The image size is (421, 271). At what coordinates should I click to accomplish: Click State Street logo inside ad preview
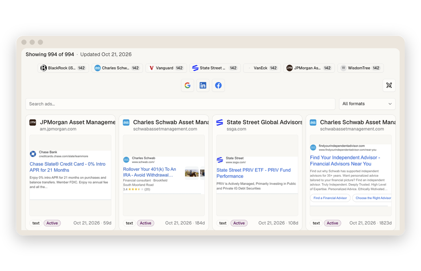tap(220, 160)
